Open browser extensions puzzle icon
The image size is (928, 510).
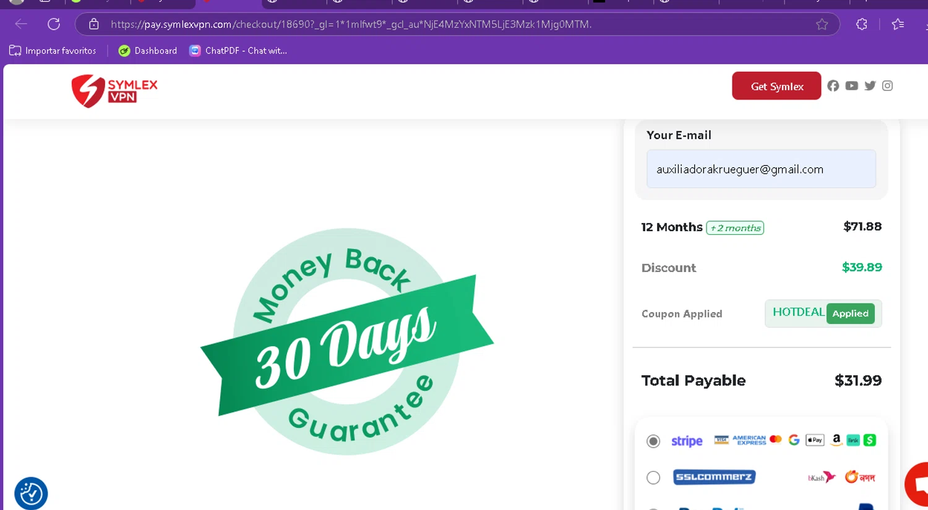[x=861, y=24]
